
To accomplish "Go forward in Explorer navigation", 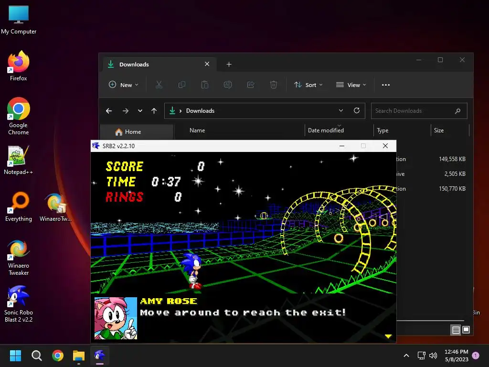I will pyautogui.click(x=126, y=111).
